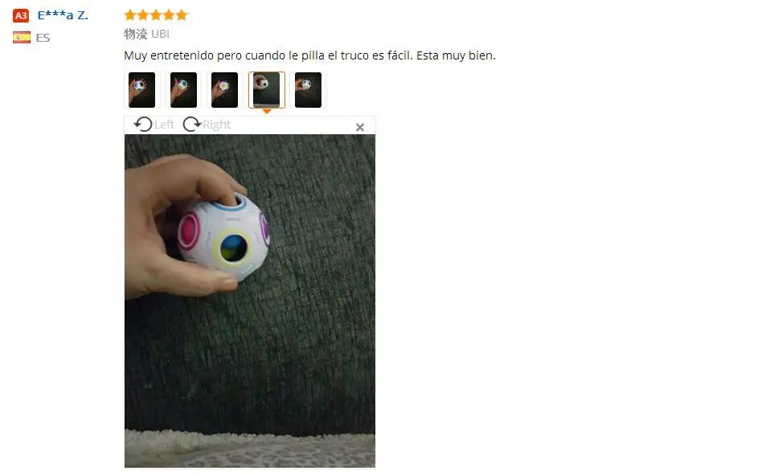The width and height of the screenshot is (782, 475).
Task: Click the enlarged puzzle ball photo
Action: click(250, 301)
